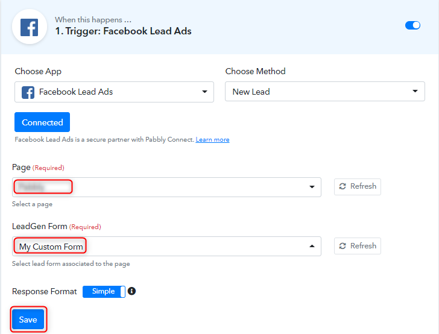Click the trigger title Facebook Lead Ads
Viewport: 439px width, 334px height.
click(123, 31)
